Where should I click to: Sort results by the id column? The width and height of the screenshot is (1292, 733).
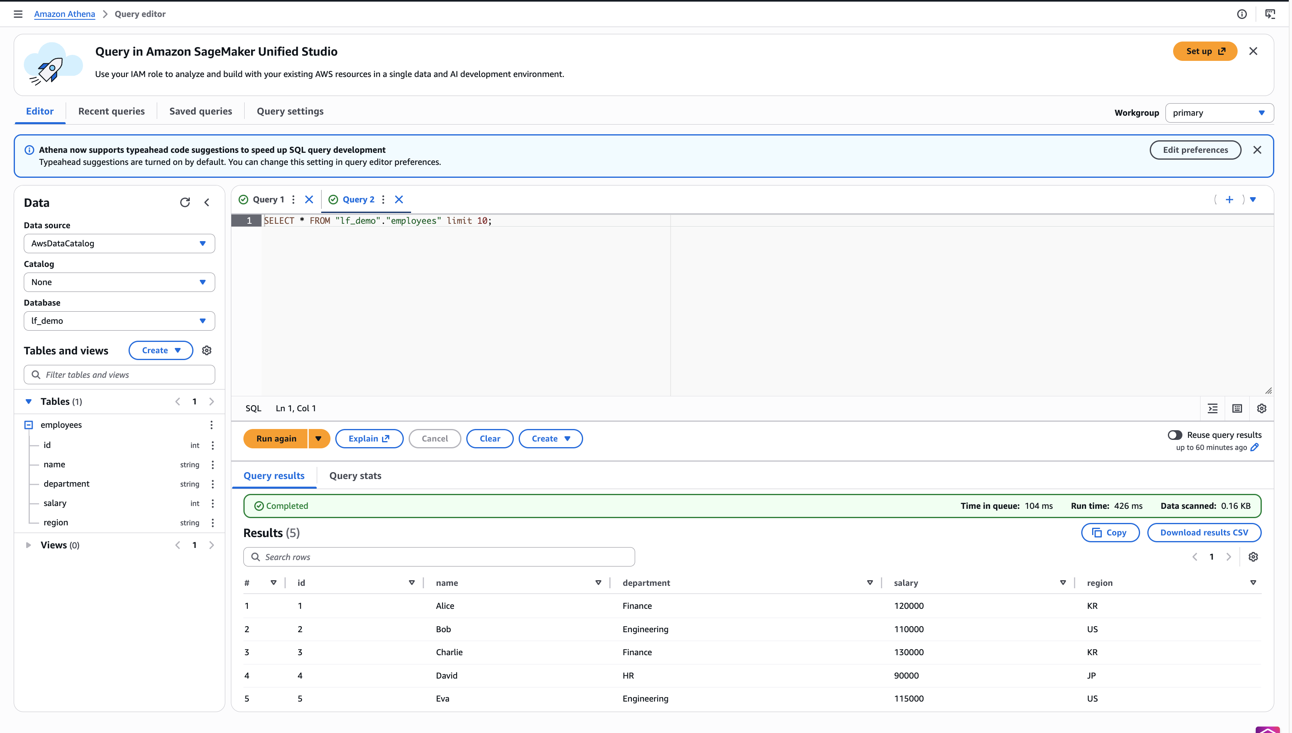411,583
